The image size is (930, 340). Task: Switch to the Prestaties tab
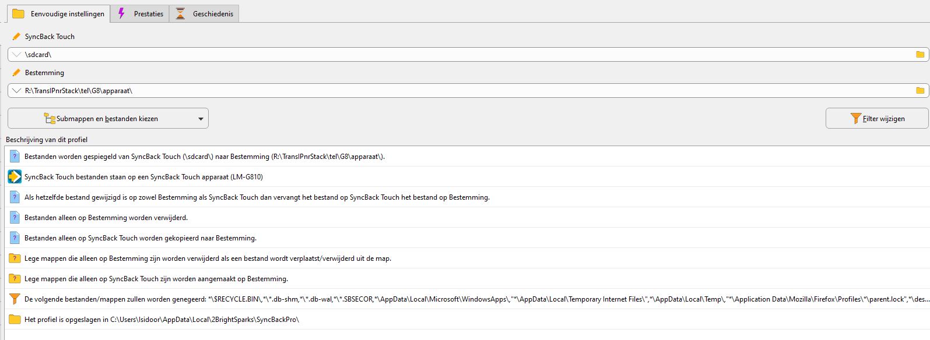[x=140, y=13]
